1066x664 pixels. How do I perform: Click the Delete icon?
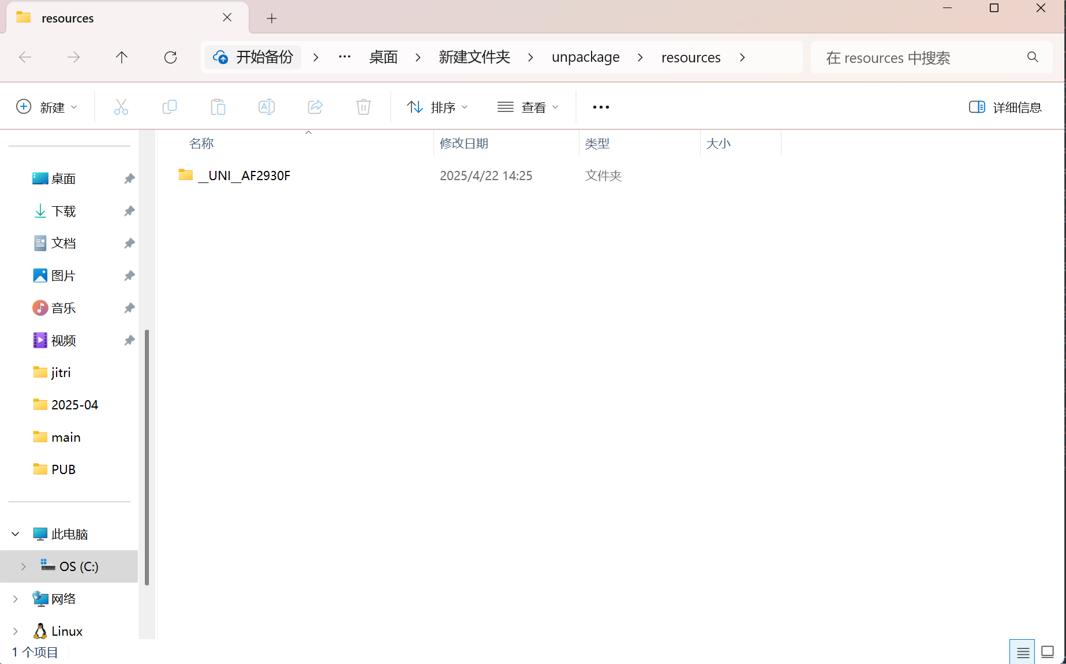[x=363, y=107]
